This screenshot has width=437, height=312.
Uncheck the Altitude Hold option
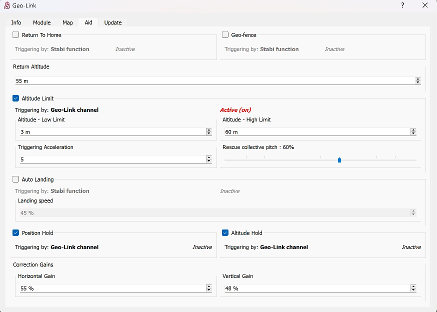tap(225, 233)
